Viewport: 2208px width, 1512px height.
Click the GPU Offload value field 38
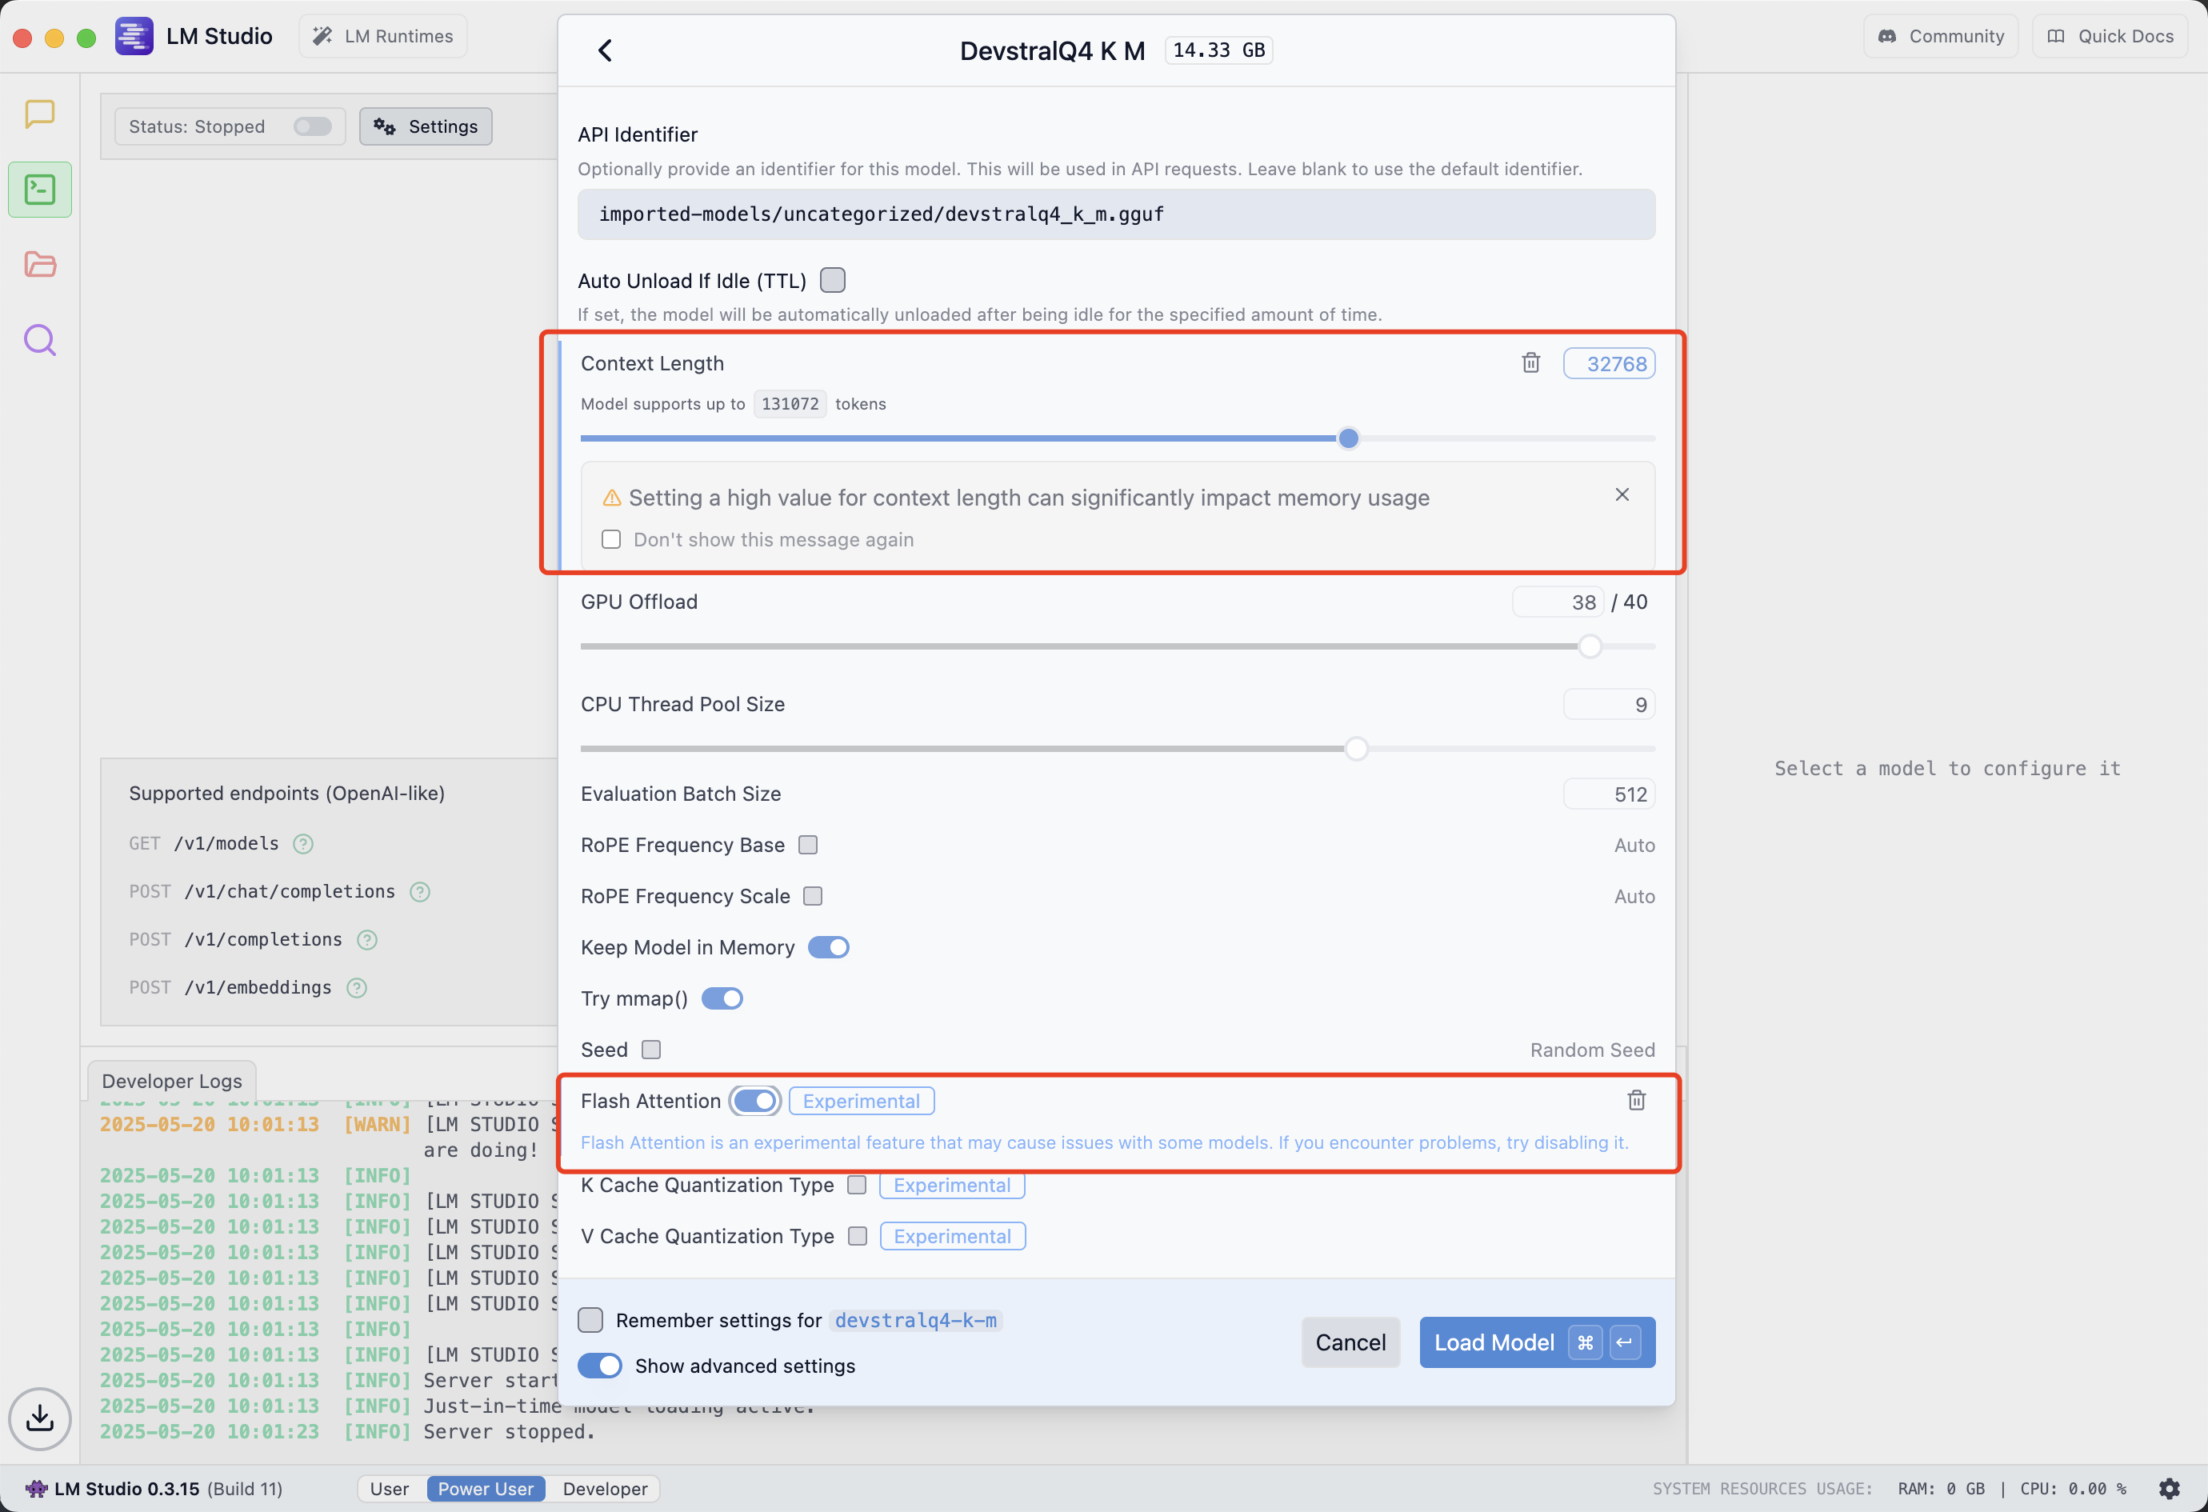pyautogui.click(x=1558, y=602)
